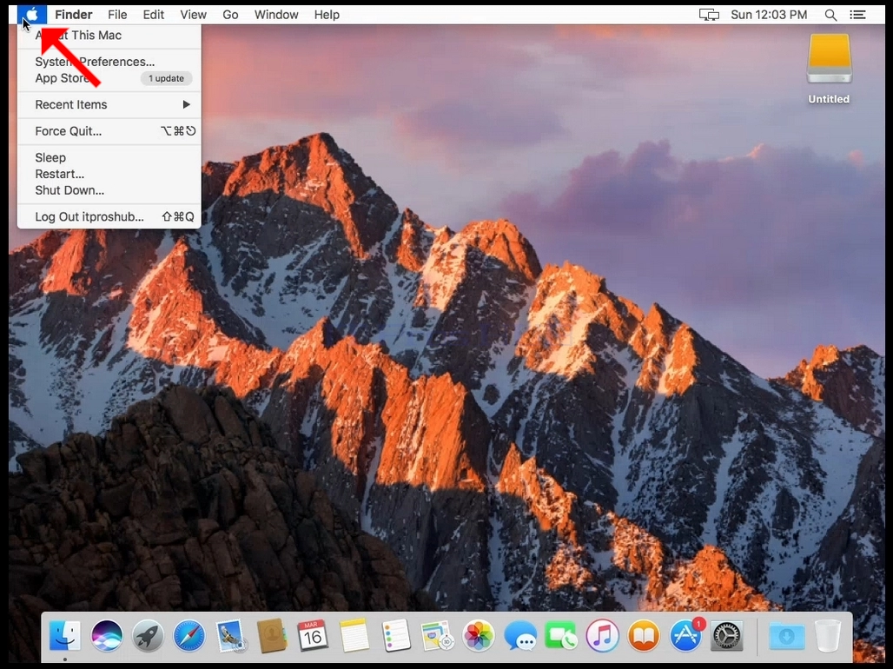The width and height of the screenshot is (893, 669).
Task: Open the display mirroring menu icon
Action: pos(709,15)
